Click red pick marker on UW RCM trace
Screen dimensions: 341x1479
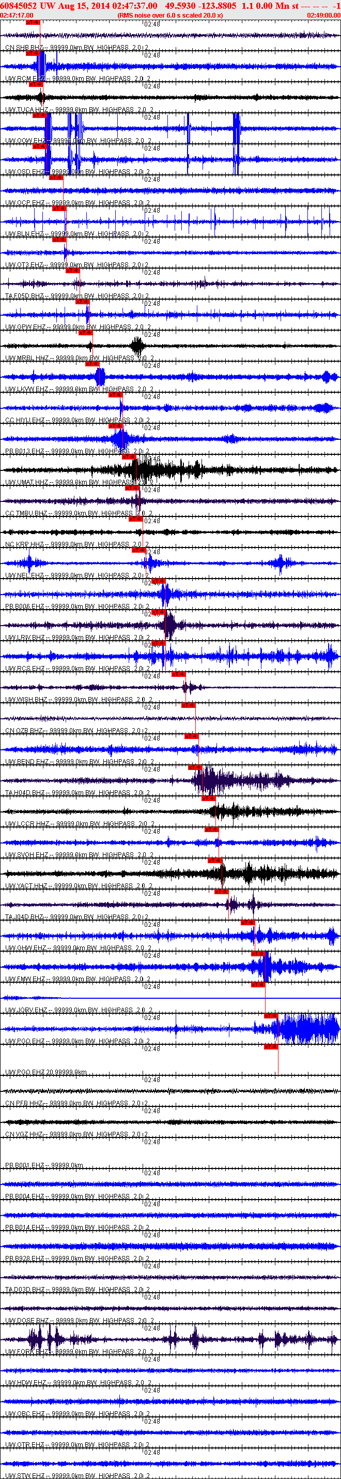click(x=33, y=53)
